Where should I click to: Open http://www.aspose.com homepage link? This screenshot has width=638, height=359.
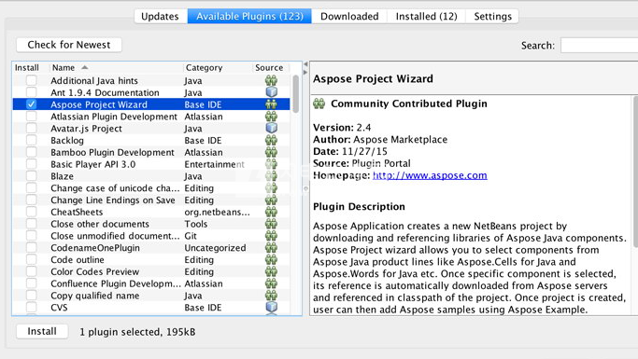click(430, 175)
